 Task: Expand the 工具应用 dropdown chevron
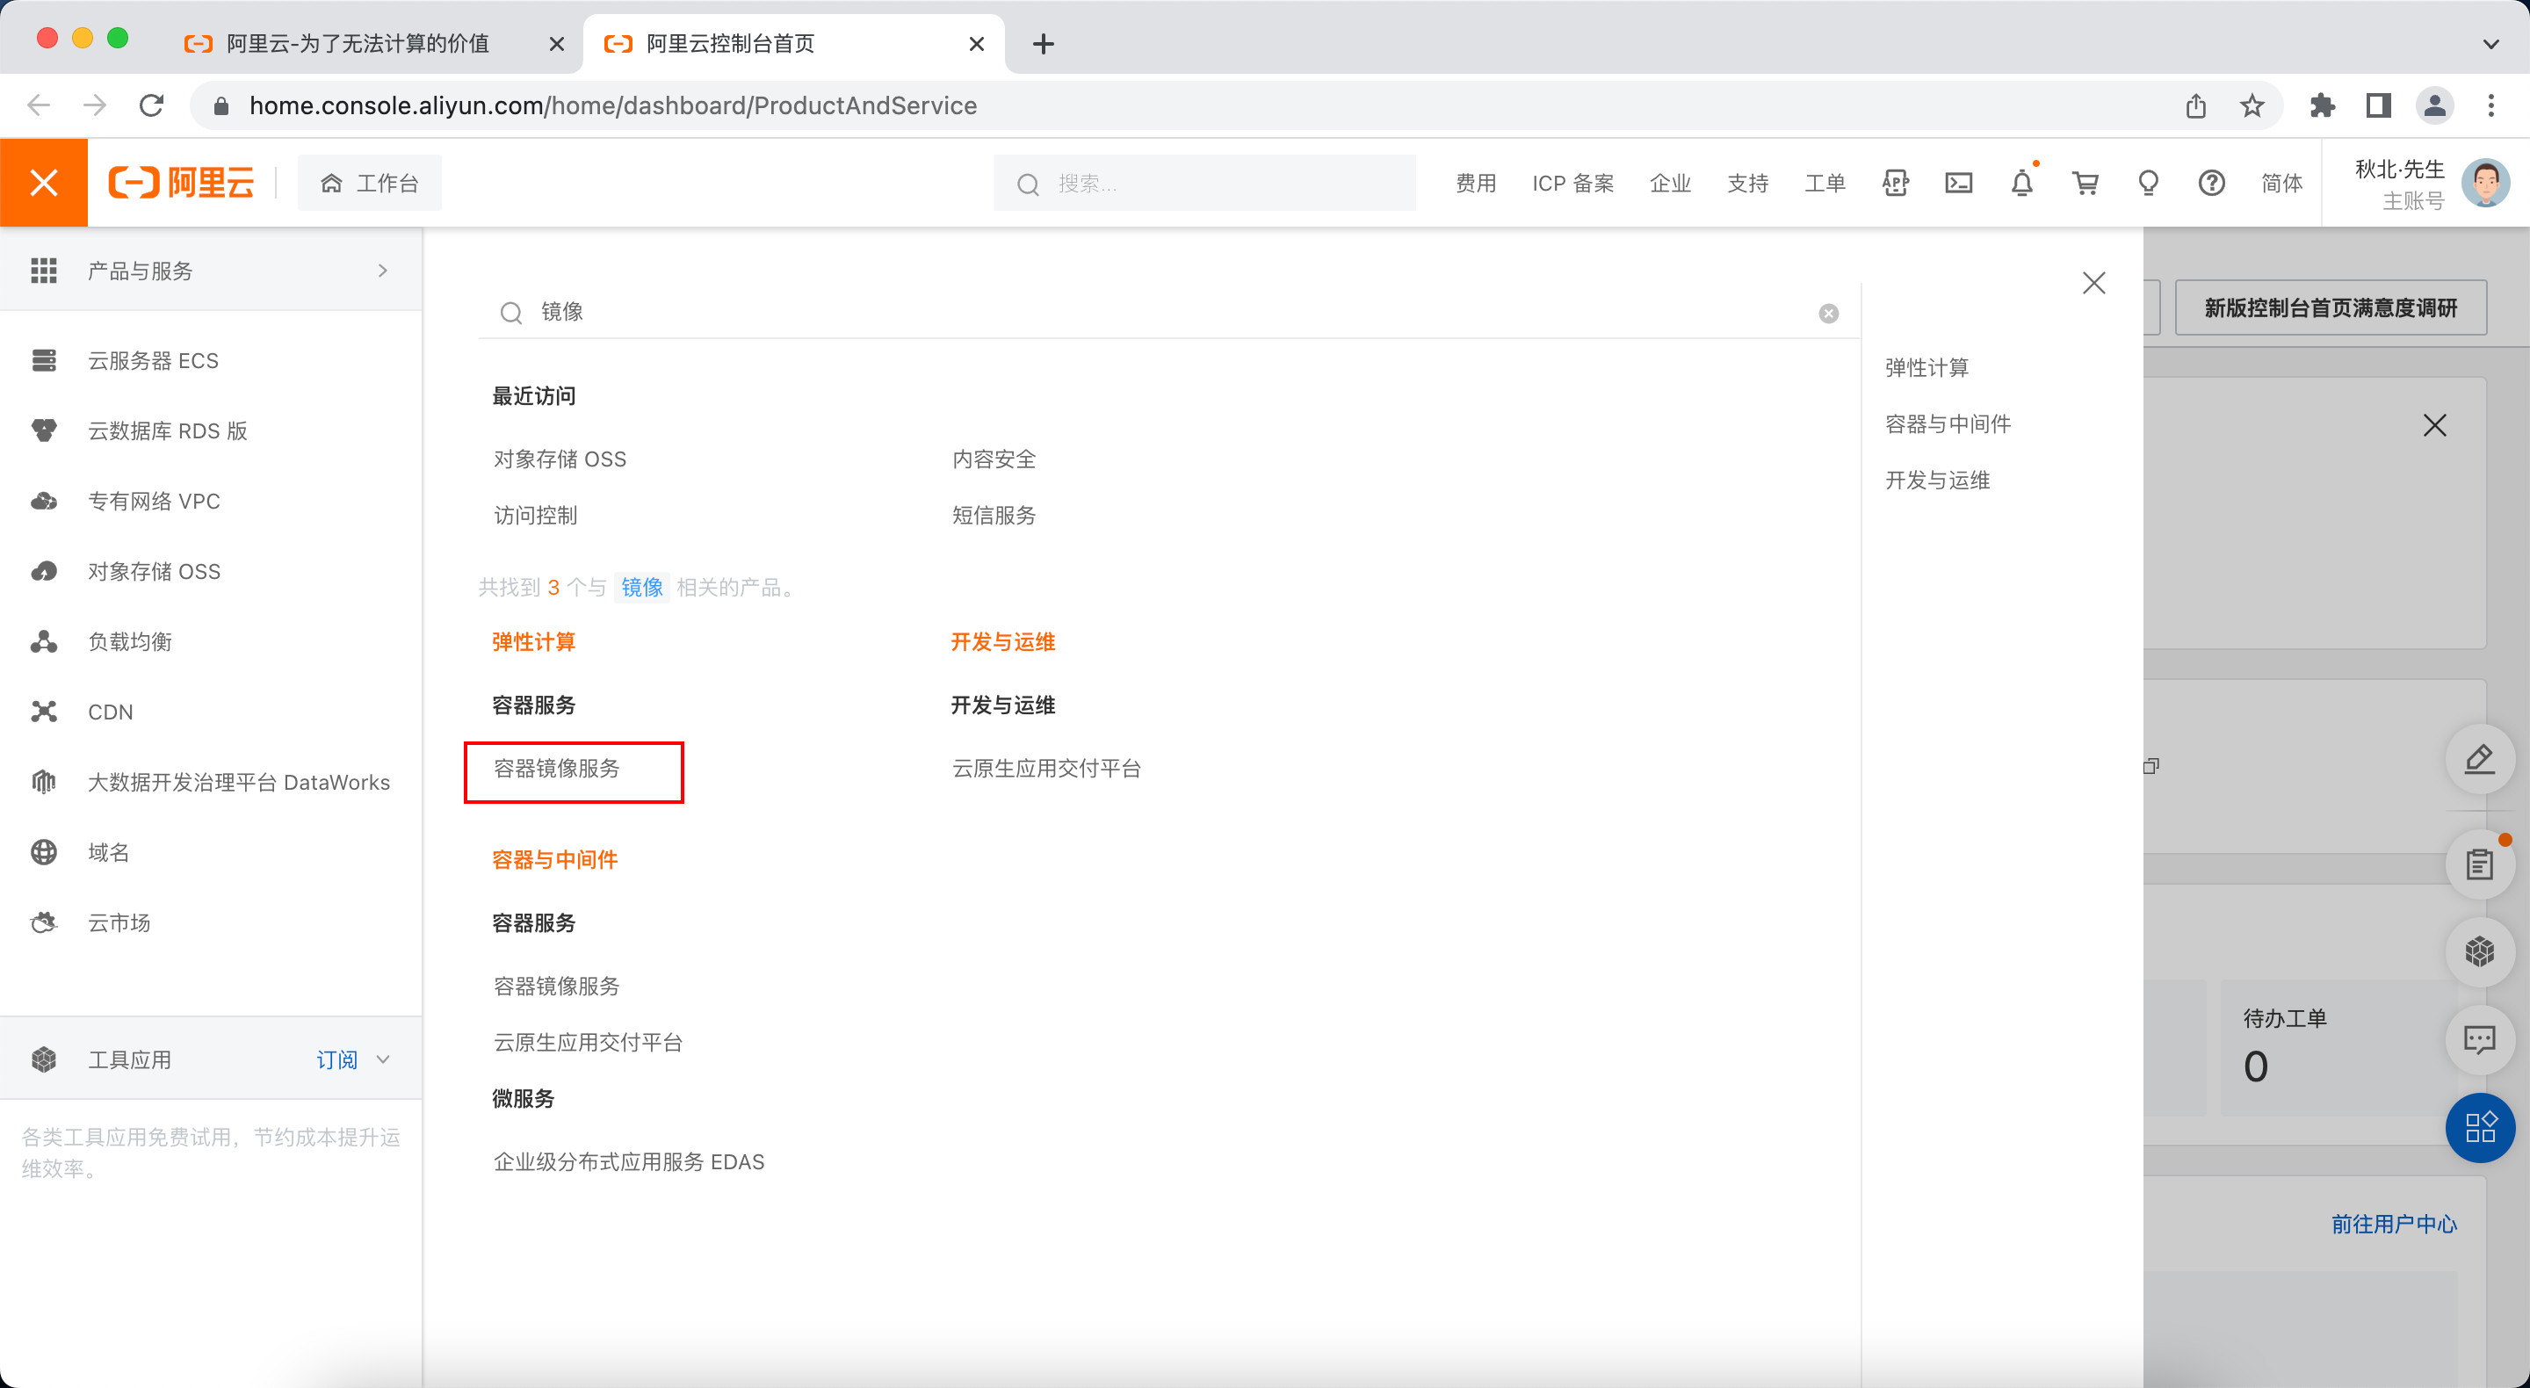click(x=383, y=1059)
